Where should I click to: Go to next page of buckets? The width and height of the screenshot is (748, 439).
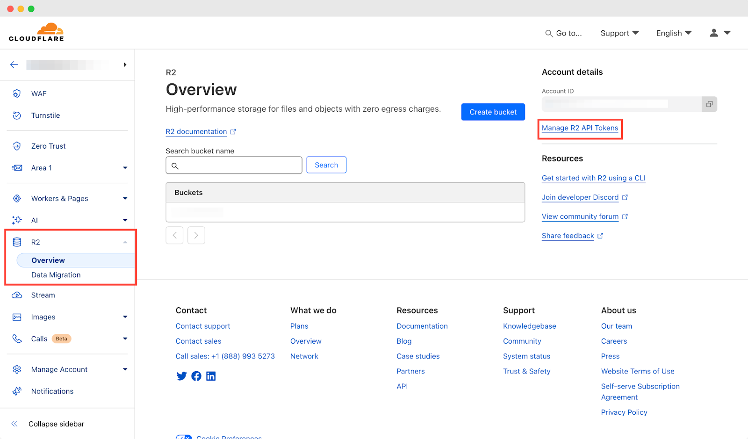(x=196, y=235)
